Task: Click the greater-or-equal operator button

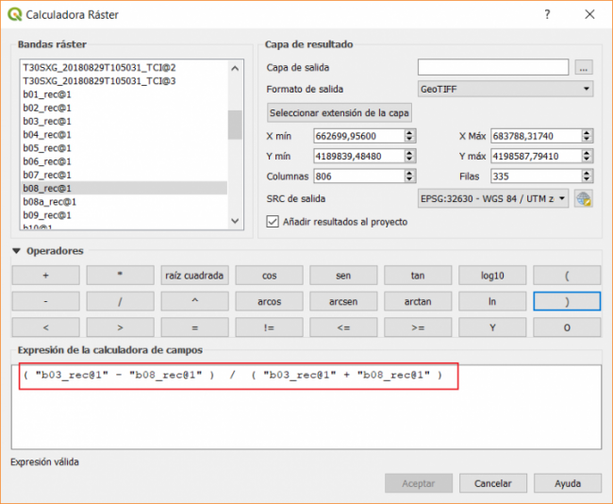Action: click(x=418, y=328)
